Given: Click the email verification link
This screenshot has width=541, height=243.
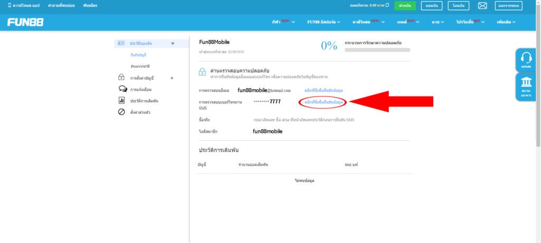Looking at the screenshot, I should (324, 91).
